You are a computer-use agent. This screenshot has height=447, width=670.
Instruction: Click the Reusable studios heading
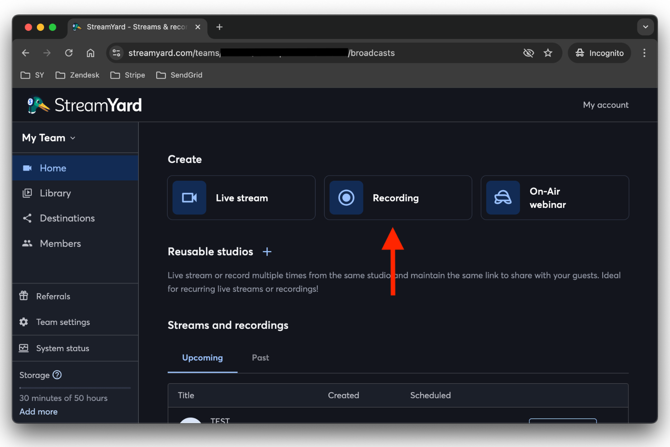click(210, 252)
